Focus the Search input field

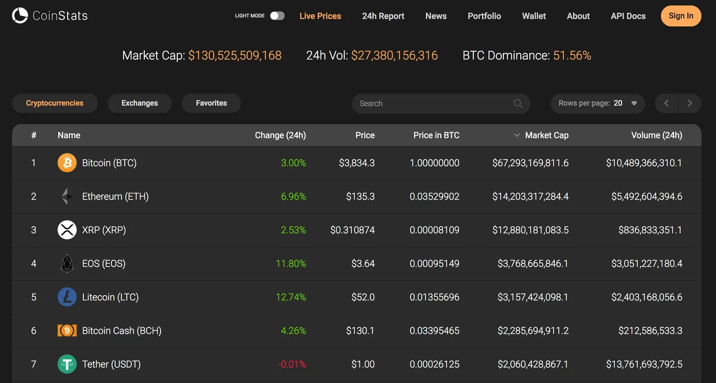(441, 103)
